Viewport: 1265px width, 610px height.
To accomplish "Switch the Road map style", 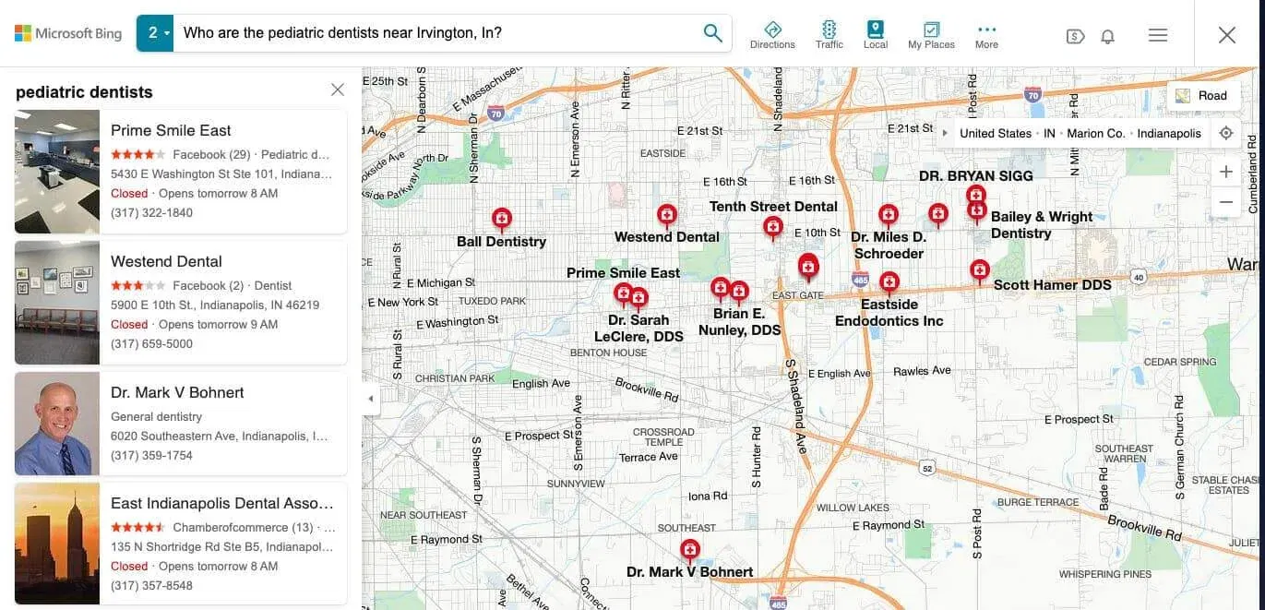I will pos(1203,96).
